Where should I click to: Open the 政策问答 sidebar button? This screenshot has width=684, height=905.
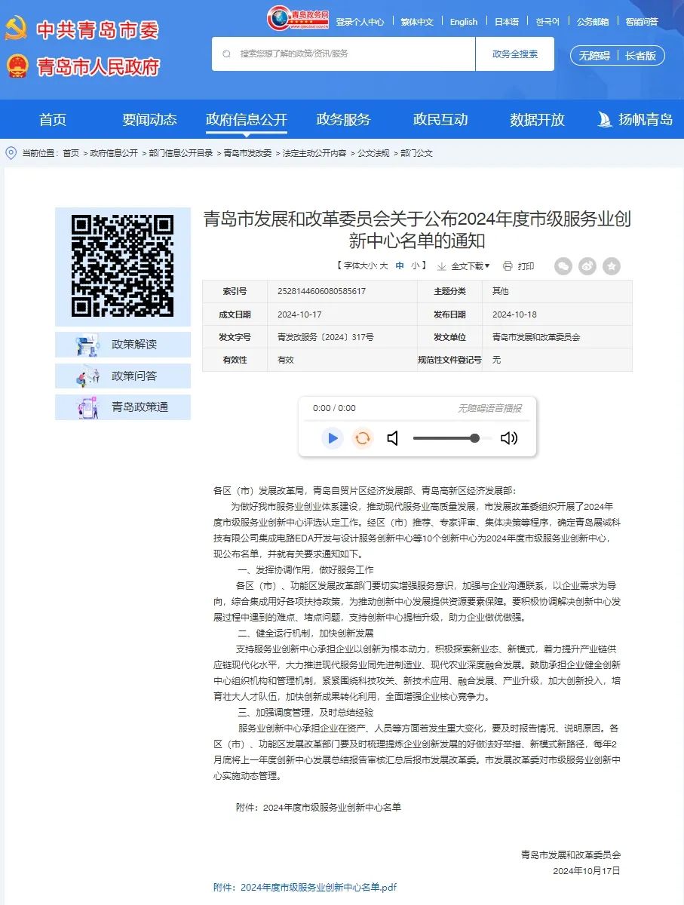tap(123, 376)
